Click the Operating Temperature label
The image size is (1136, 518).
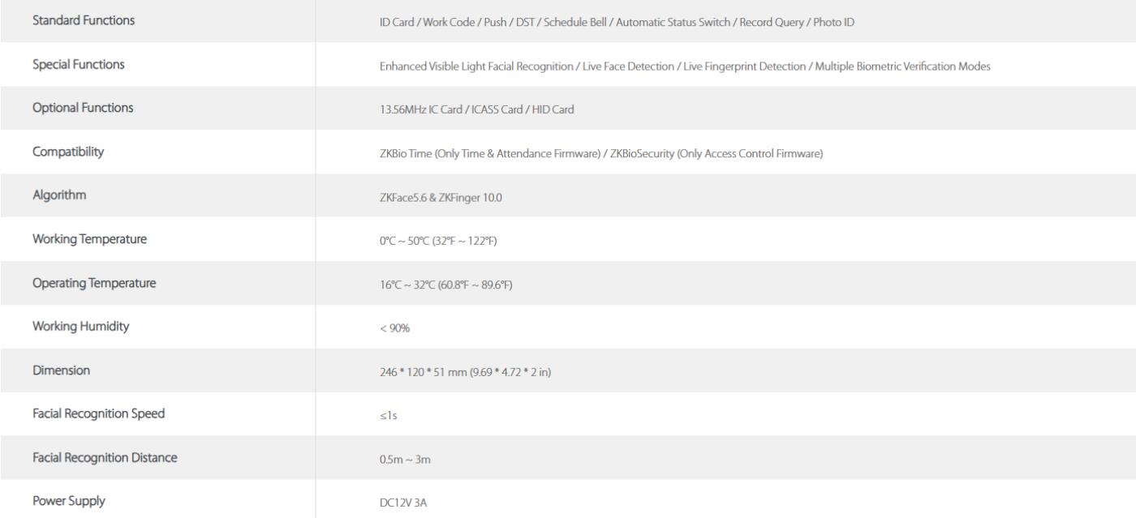pyautogui.click(x=94, y=284)
